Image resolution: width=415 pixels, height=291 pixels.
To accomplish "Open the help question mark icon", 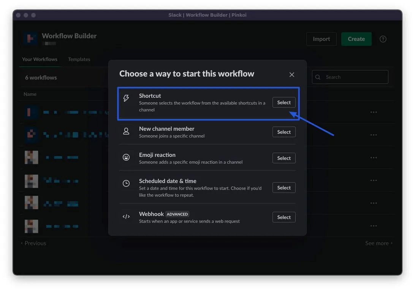I will coord(383,39).
